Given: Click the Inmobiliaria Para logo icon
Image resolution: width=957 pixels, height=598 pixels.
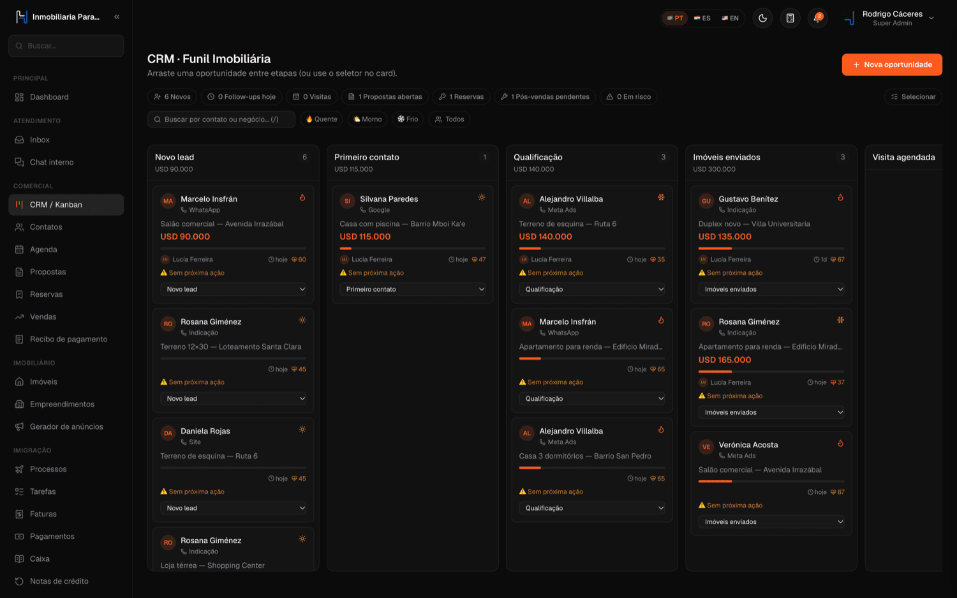Looking at the screenshot, I should [22, 17].
